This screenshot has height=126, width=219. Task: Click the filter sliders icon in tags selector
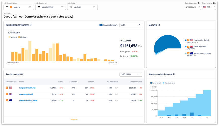[71, 7]
